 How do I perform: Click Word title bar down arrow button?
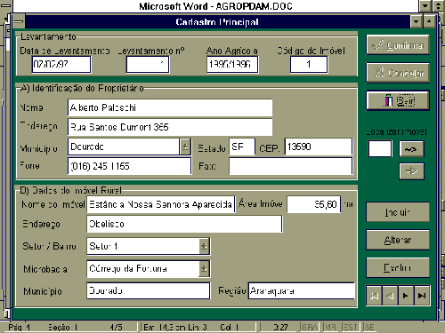425,5
